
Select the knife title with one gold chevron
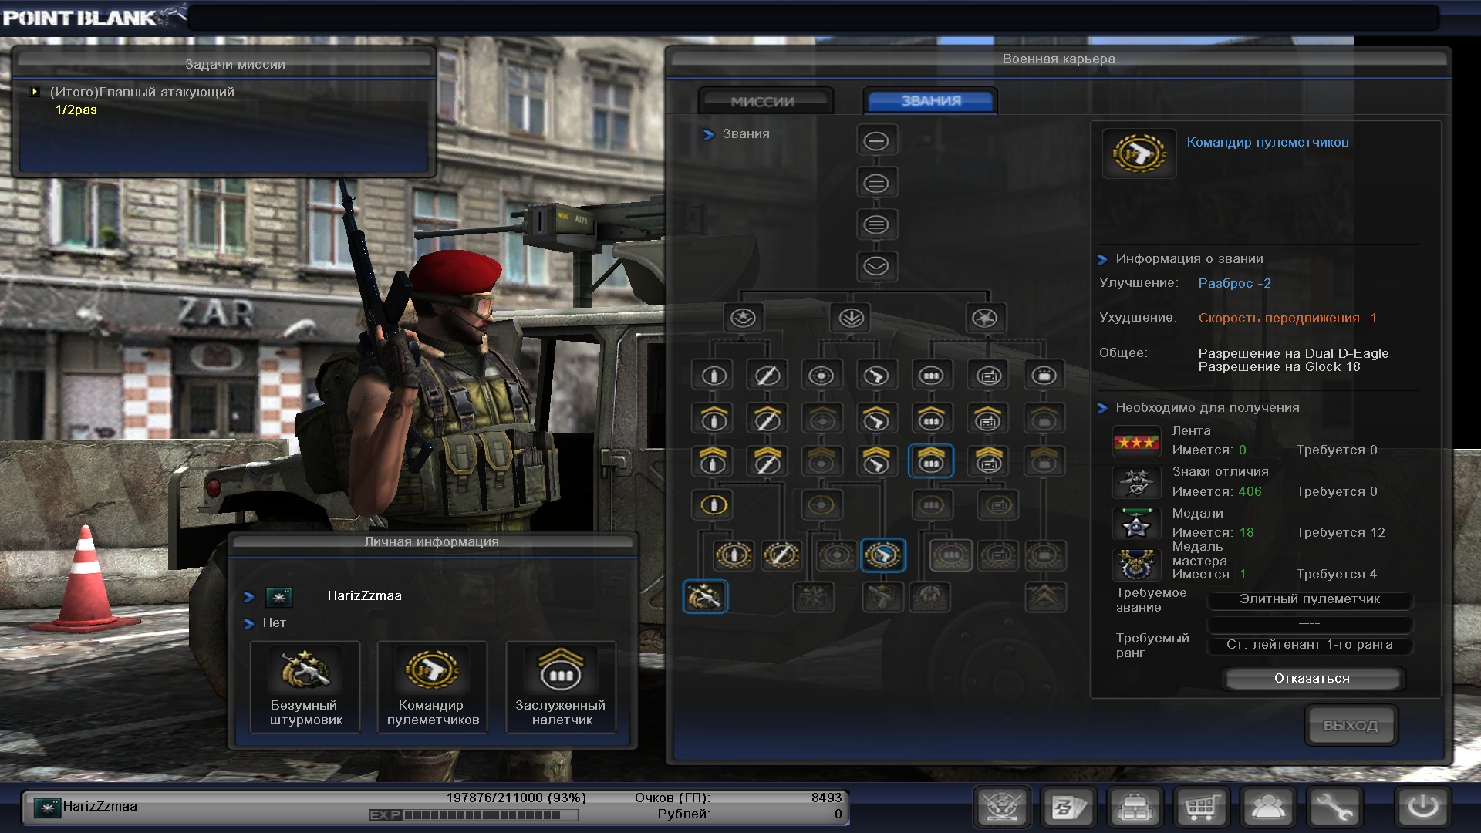[767, 419]
